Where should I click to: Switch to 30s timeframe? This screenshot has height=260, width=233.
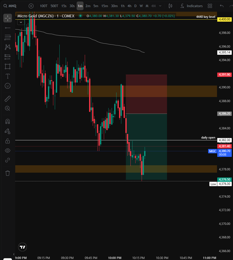coord(72,6)
